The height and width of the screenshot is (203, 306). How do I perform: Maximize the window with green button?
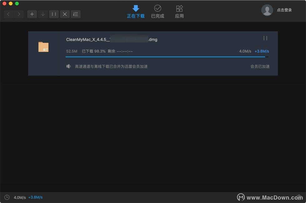[17, 3]
